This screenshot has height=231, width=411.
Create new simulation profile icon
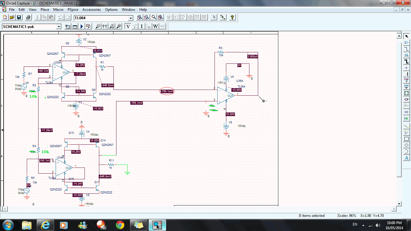coord(68,26)
